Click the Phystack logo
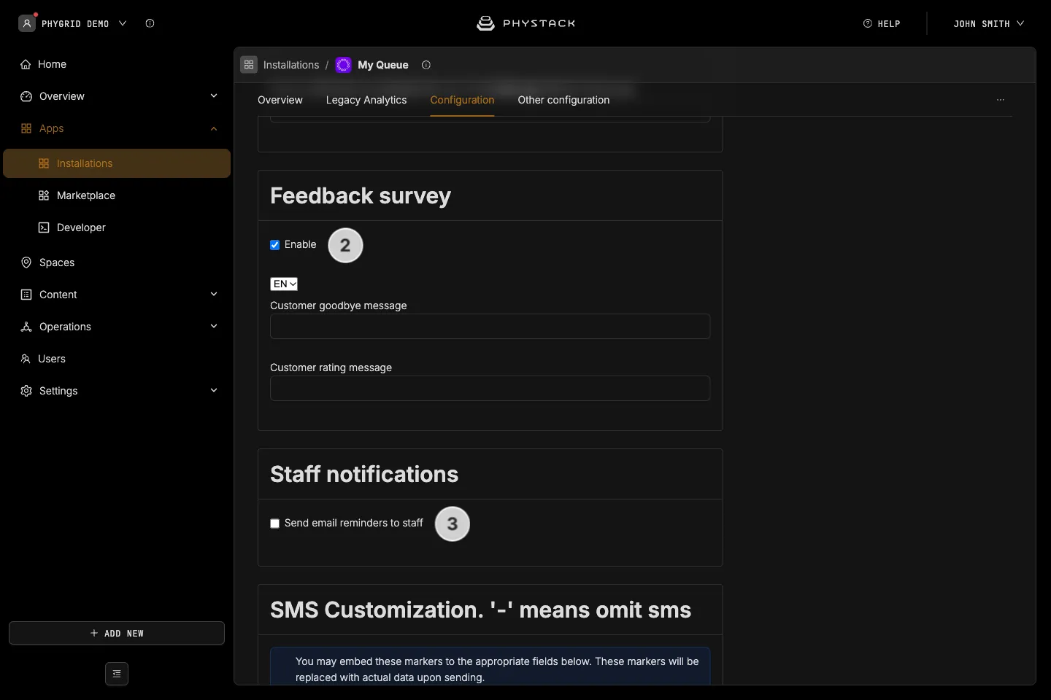 [525, 23]
